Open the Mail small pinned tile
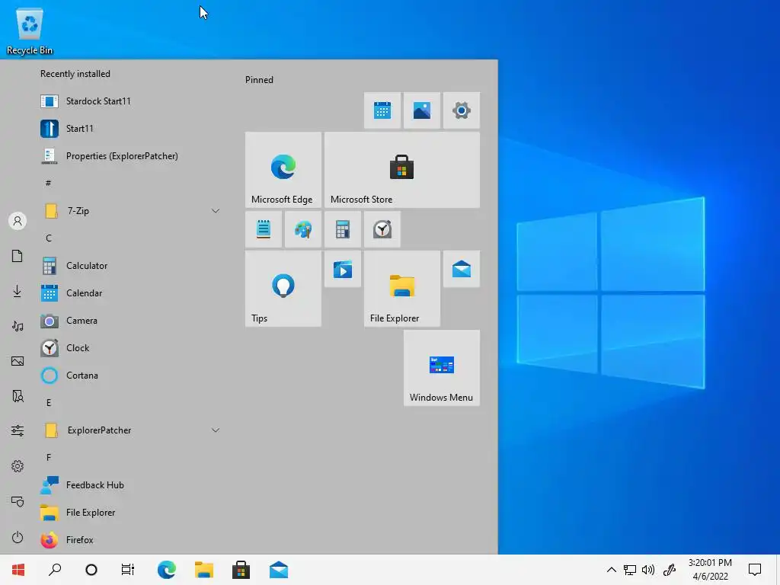This screenshot has width=780, height=585. coord(462,269)
